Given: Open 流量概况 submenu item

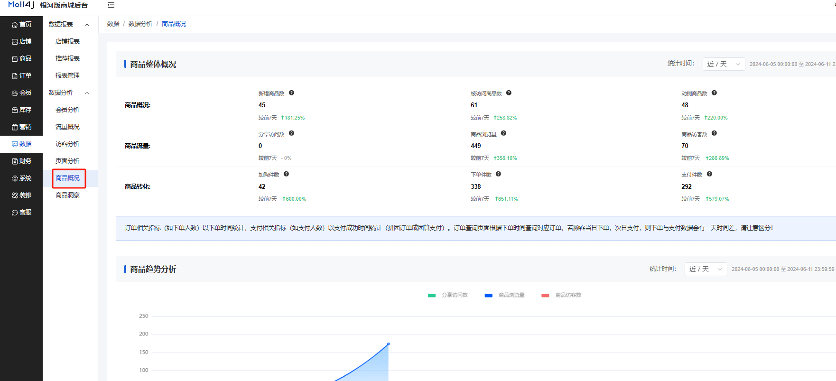Looking at the screenshot, I should coord(67,127).
